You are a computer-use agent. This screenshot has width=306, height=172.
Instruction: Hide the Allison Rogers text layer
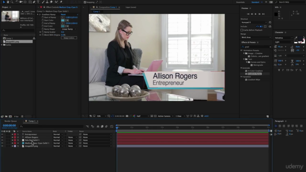2,137
